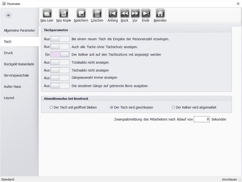Viewport: 242px width, 182px height.
Task: Open the Allgemeine Parameter section
Action: [x=19, y=30]
